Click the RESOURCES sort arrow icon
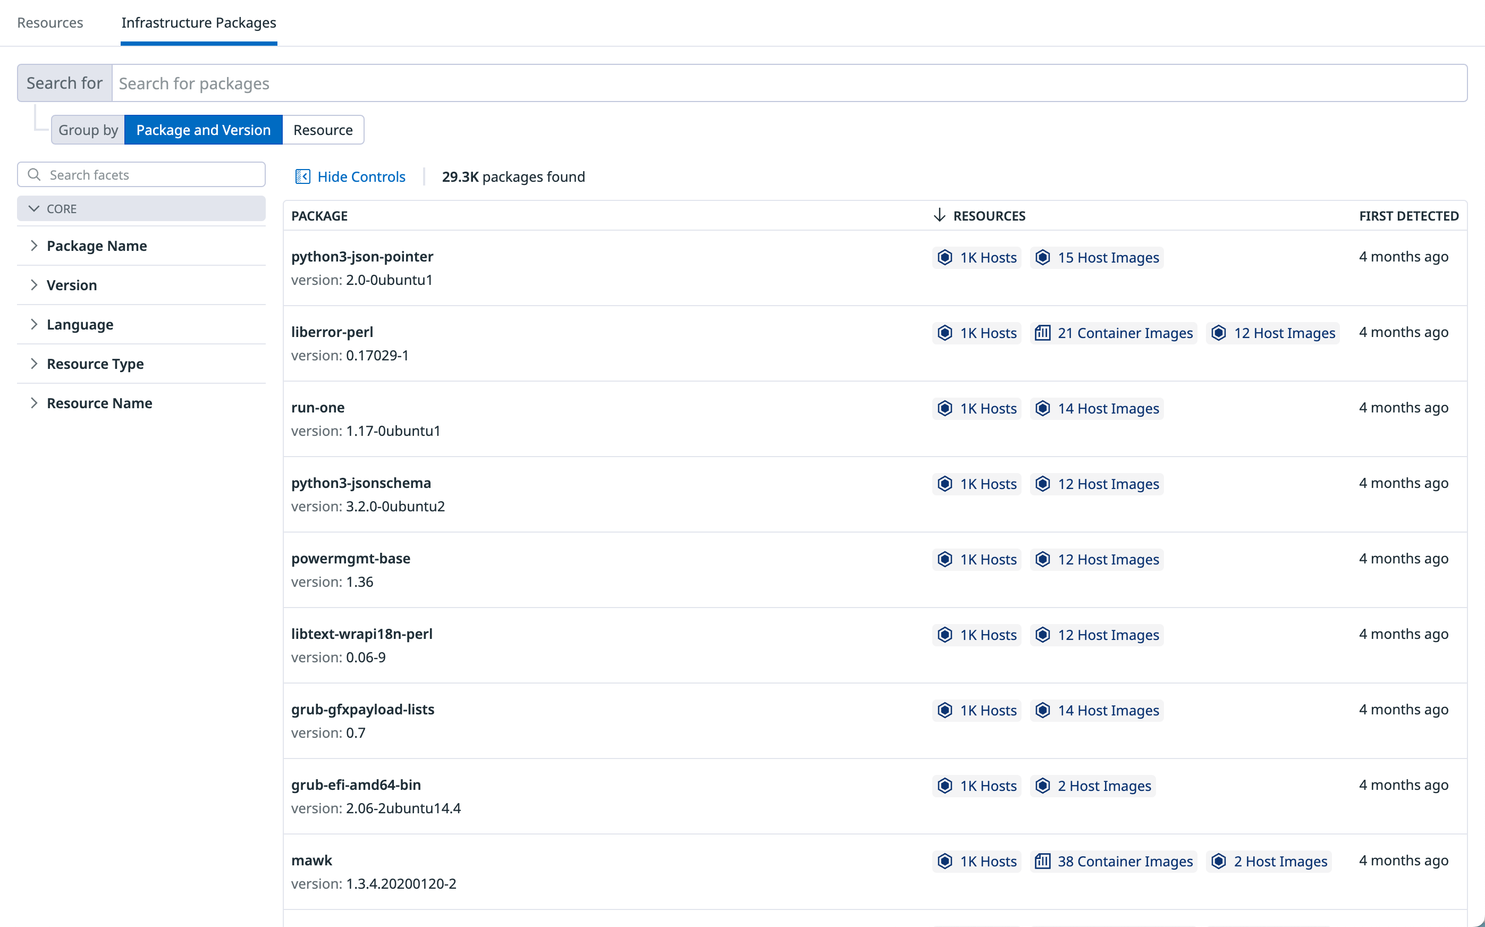The image size is (1485, 927). click(x=939, y=215)
